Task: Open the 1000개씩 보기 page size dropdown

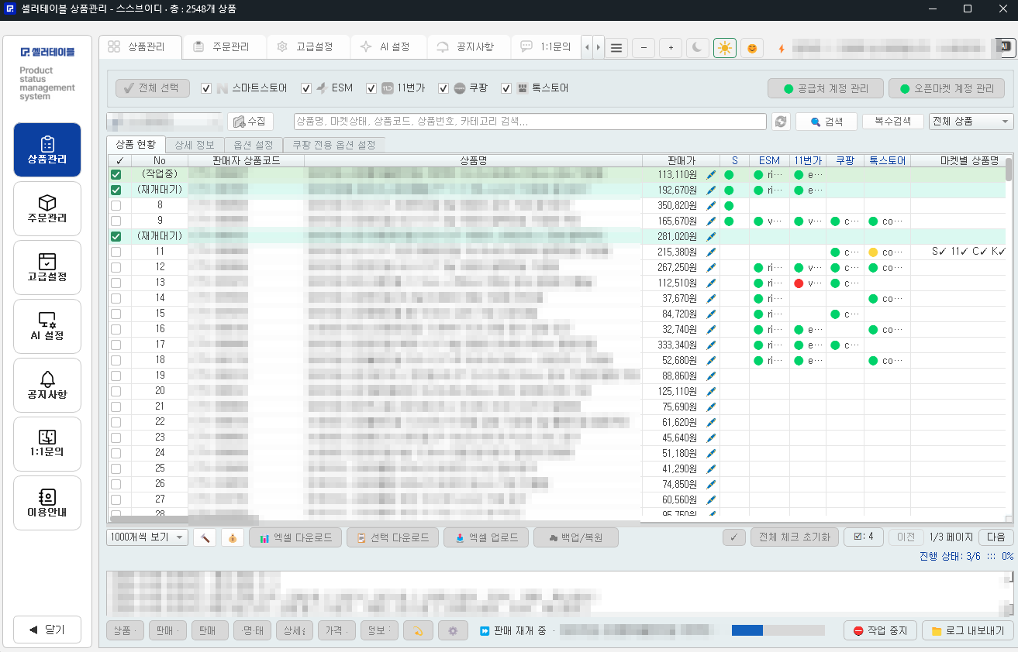Action: click(x=147, y=537)
